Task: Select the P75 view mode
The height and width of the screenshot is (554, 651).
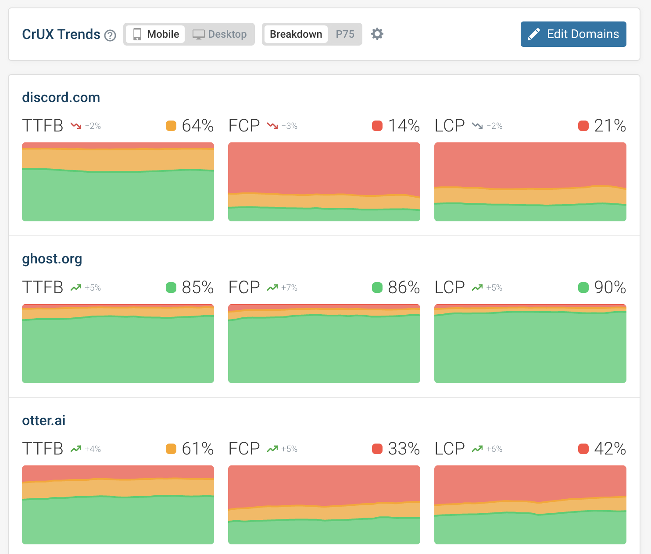Action: pyautogui.click(x=345, y=34)
